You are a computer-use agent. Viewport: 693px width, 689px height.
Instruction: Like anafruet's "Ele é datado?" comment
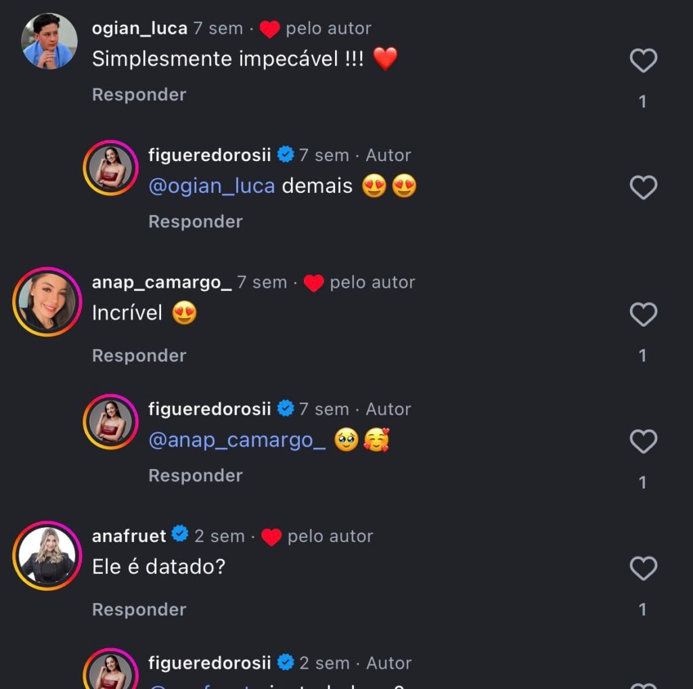click(643, 569)
